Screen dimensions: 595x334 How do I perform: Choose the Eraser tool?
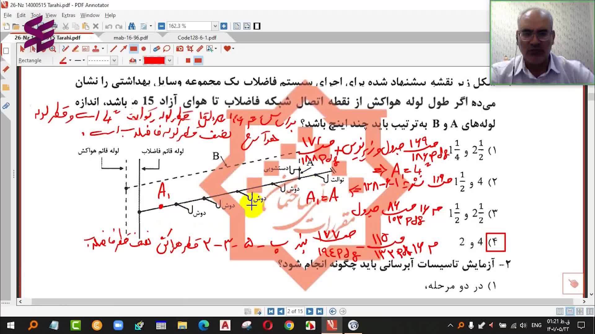point(156,49)
